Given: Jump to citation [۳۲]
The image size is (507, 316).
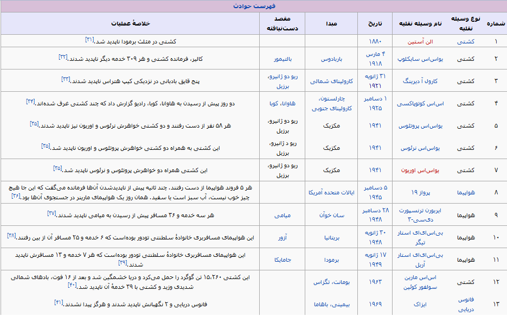Looking at the screenshot, I should pos(63,57).
